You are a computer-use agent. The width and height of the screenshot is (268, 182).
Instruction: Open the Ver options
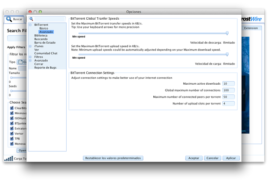coord(37,50)
